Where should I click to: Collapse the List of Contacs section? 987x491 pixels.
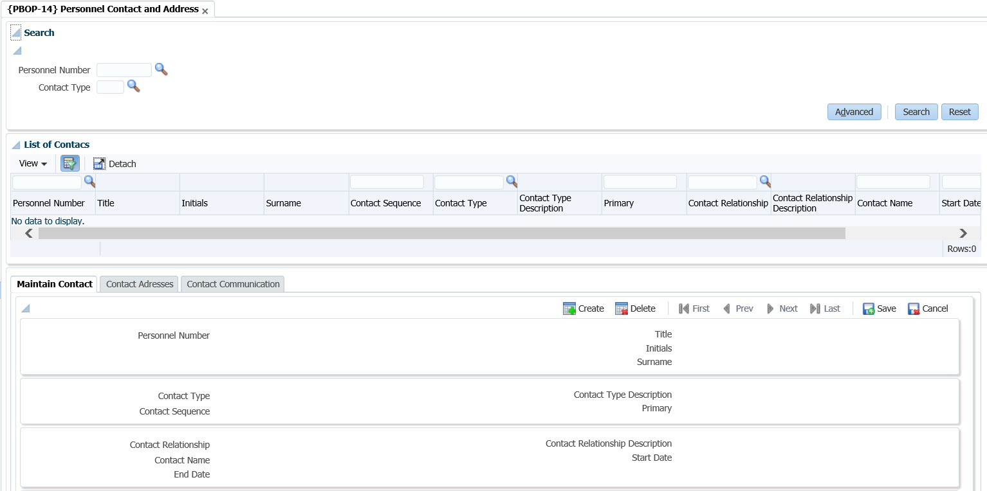pyautogui.click(x=15, y=145)
